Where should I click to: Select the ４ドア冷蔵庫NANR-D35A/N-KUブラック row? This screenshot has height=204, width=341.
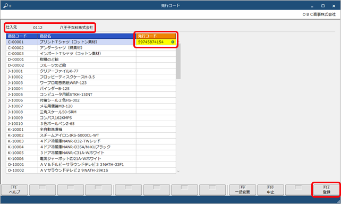pos(91,147)
